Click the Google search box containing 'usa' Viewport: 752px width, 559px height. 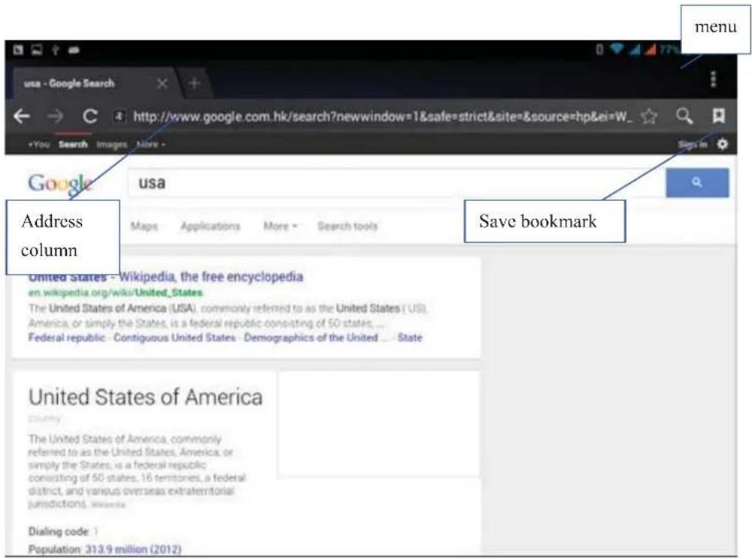pos(396,182)
